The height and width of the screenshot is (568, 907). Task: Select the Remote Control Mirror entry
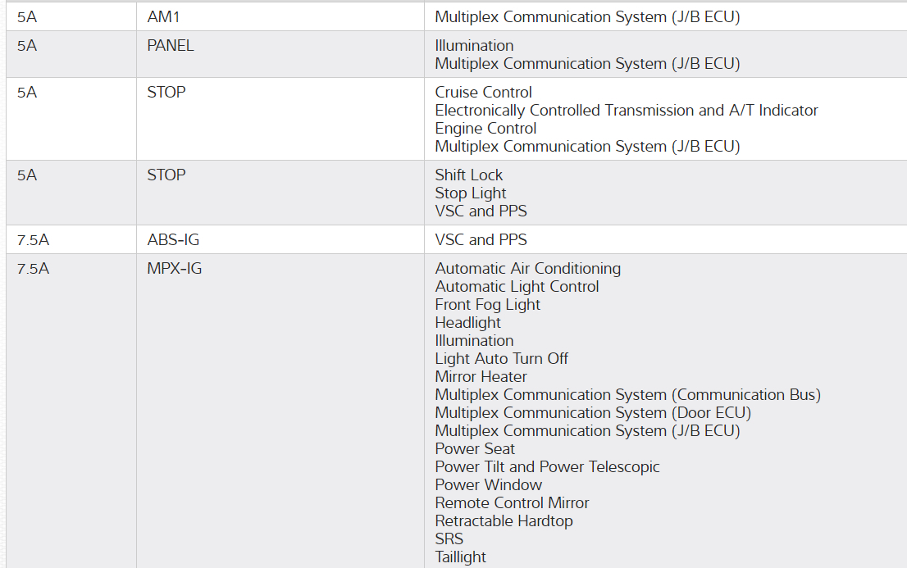[x=512, y=502]
